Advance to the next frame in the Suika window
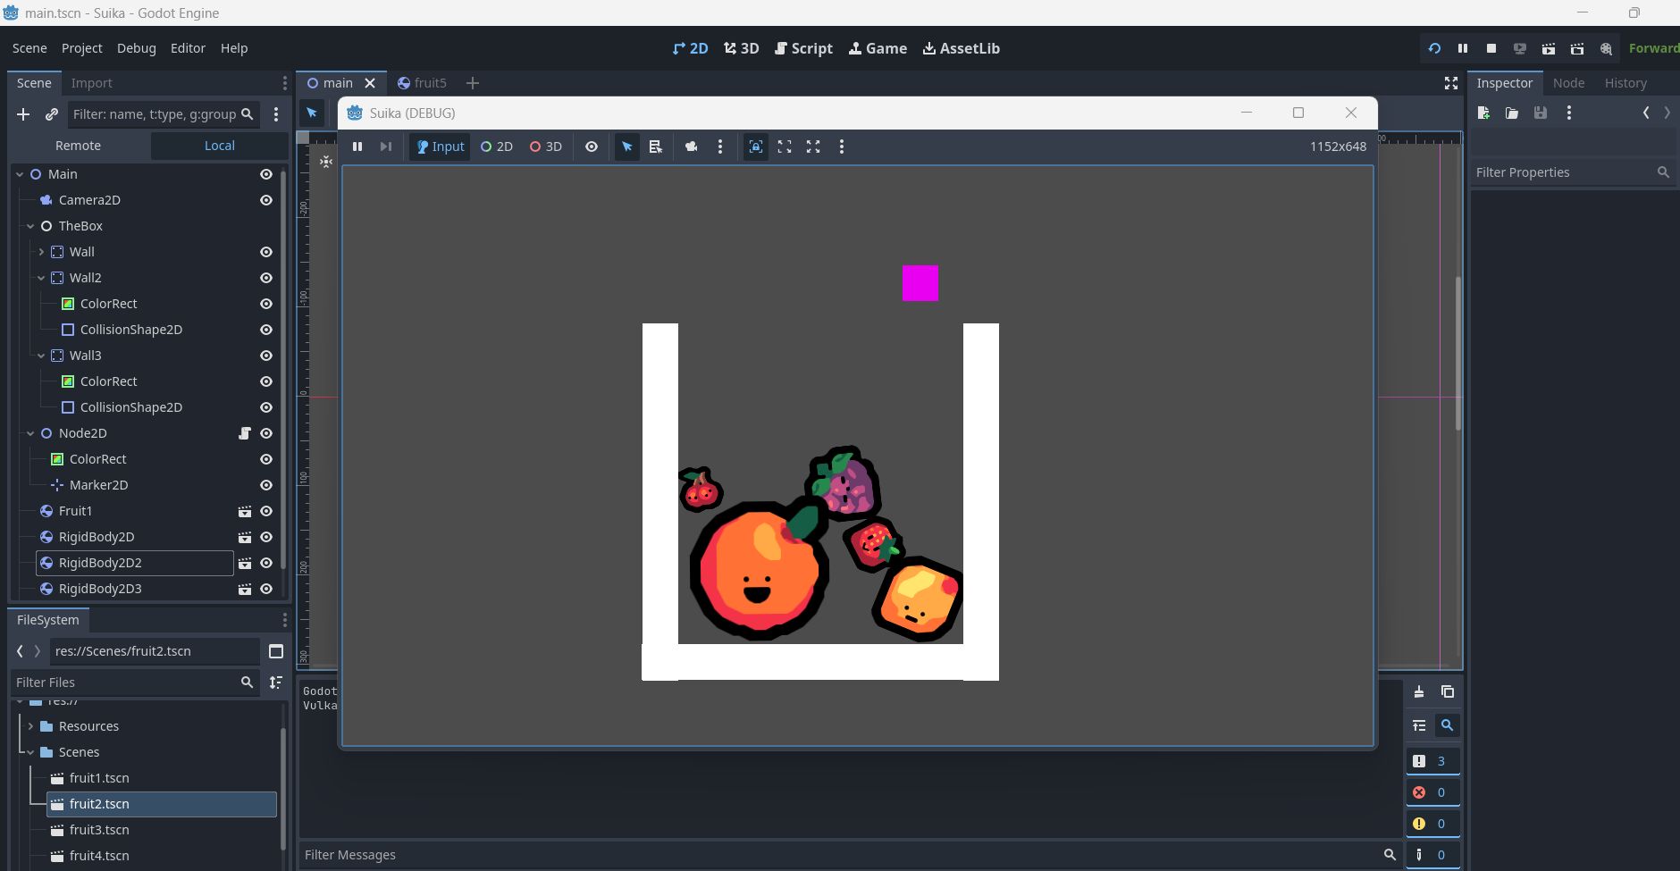The width and height of the screenshot is (1680, 871). (386, 147)
